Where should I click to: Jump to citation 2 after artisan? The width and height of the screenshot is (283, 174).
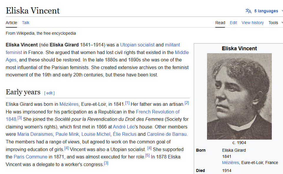(x=187, y=103)
